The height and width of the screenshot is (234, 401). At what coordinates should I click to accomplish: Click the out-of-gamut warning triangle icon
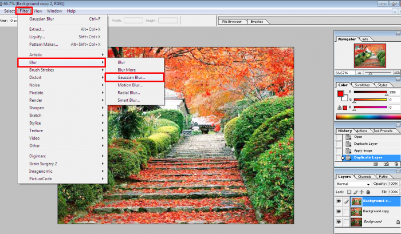[x=339, y=108]
